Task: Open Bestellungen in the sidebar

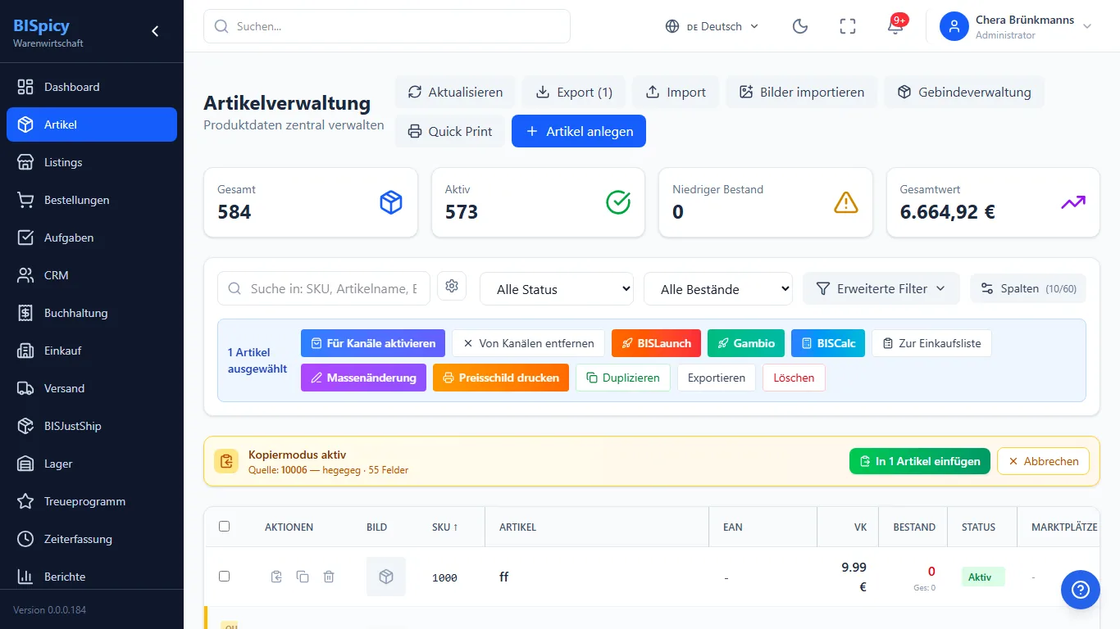Action: click(x=92, y=200)
